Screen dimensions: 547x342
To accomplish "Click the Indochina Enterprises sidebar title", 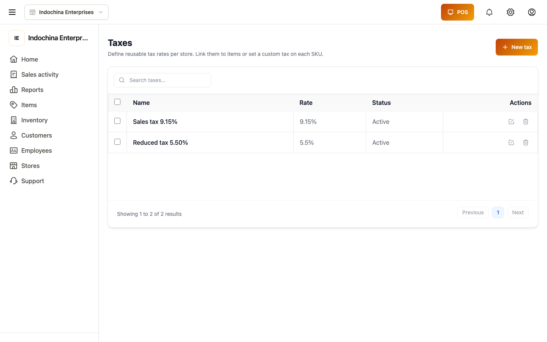I will tap(58, 38).
